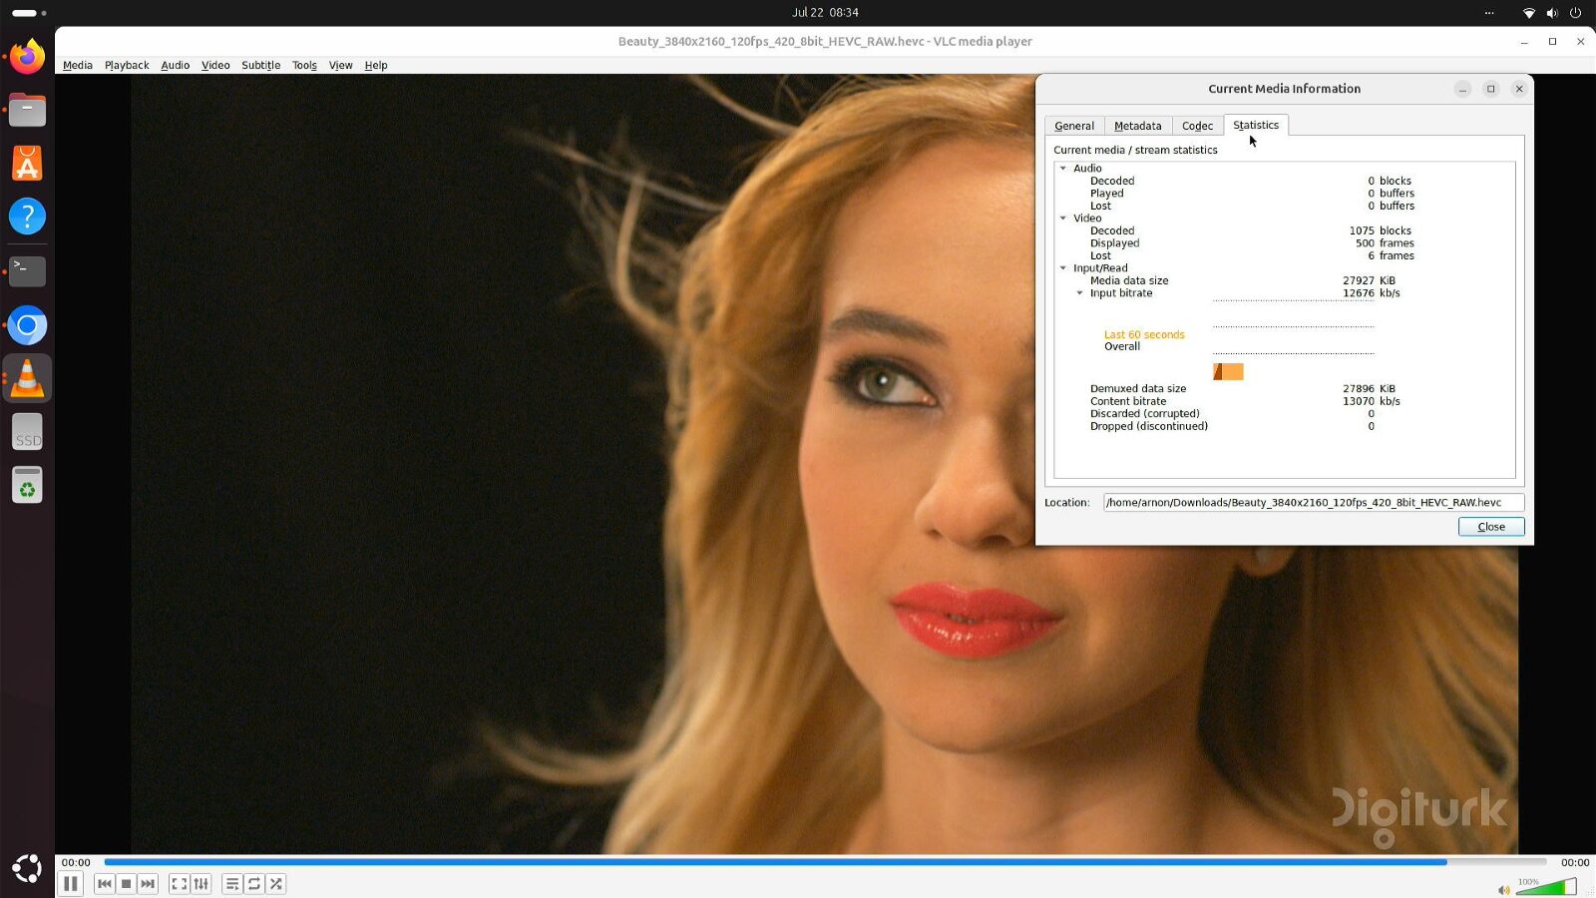Screen dimensions: 1596x898
Task: Select the Lost 6 frames row
Action: (1285, 256)
